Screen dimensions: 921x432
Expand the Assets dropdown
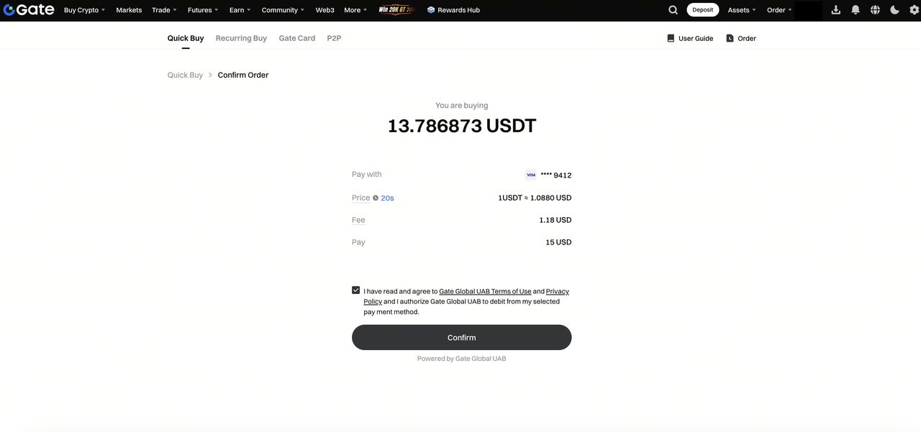coord(741,10)
